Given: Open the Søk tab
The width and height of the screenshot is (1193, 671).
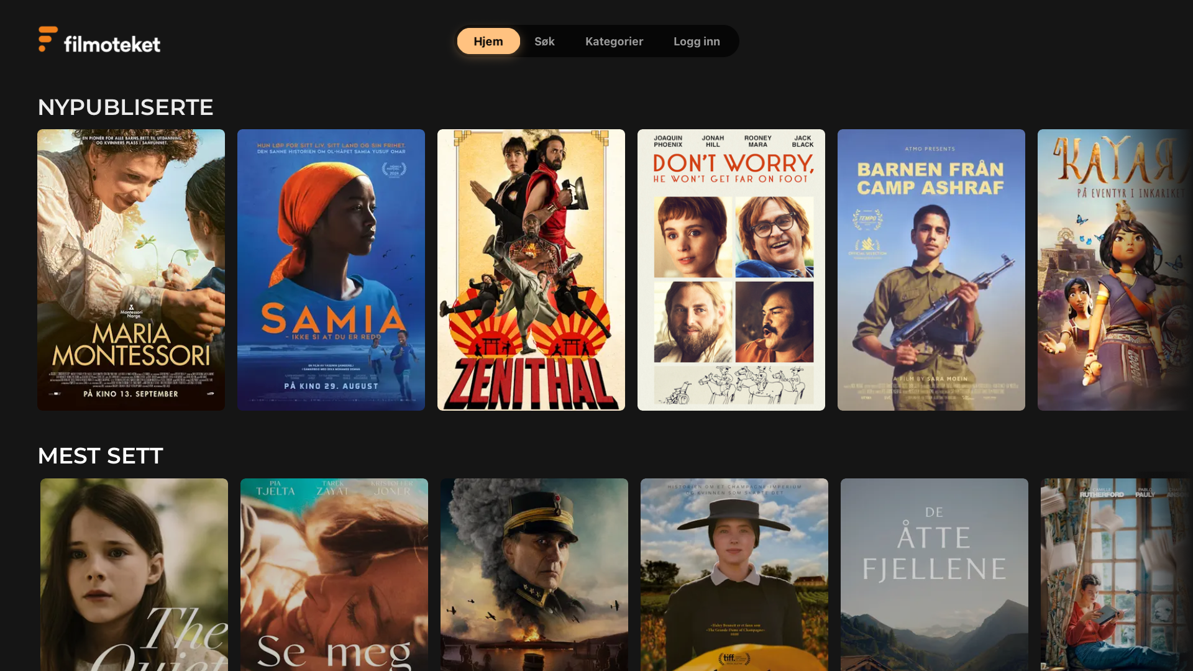Looking at the screenshot, I should point(544,41).
